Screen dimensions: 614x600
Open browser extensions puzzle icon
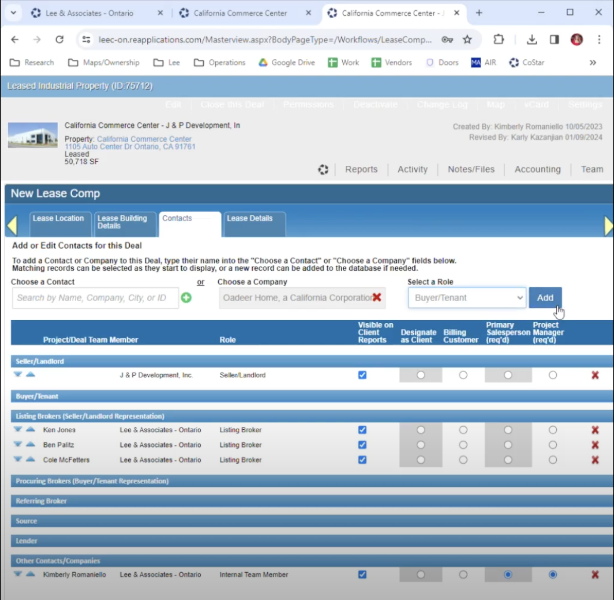pyautogui.click(x=499, y=39)
